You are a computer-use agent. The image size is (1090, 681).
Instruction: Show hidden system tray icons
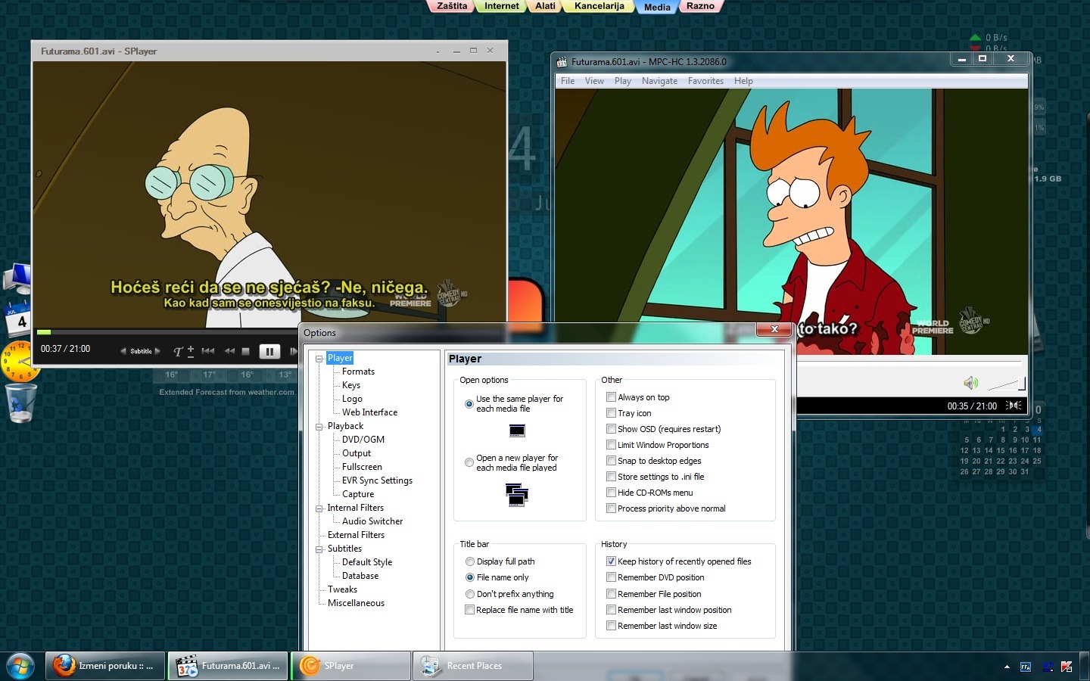point(1007,667)
